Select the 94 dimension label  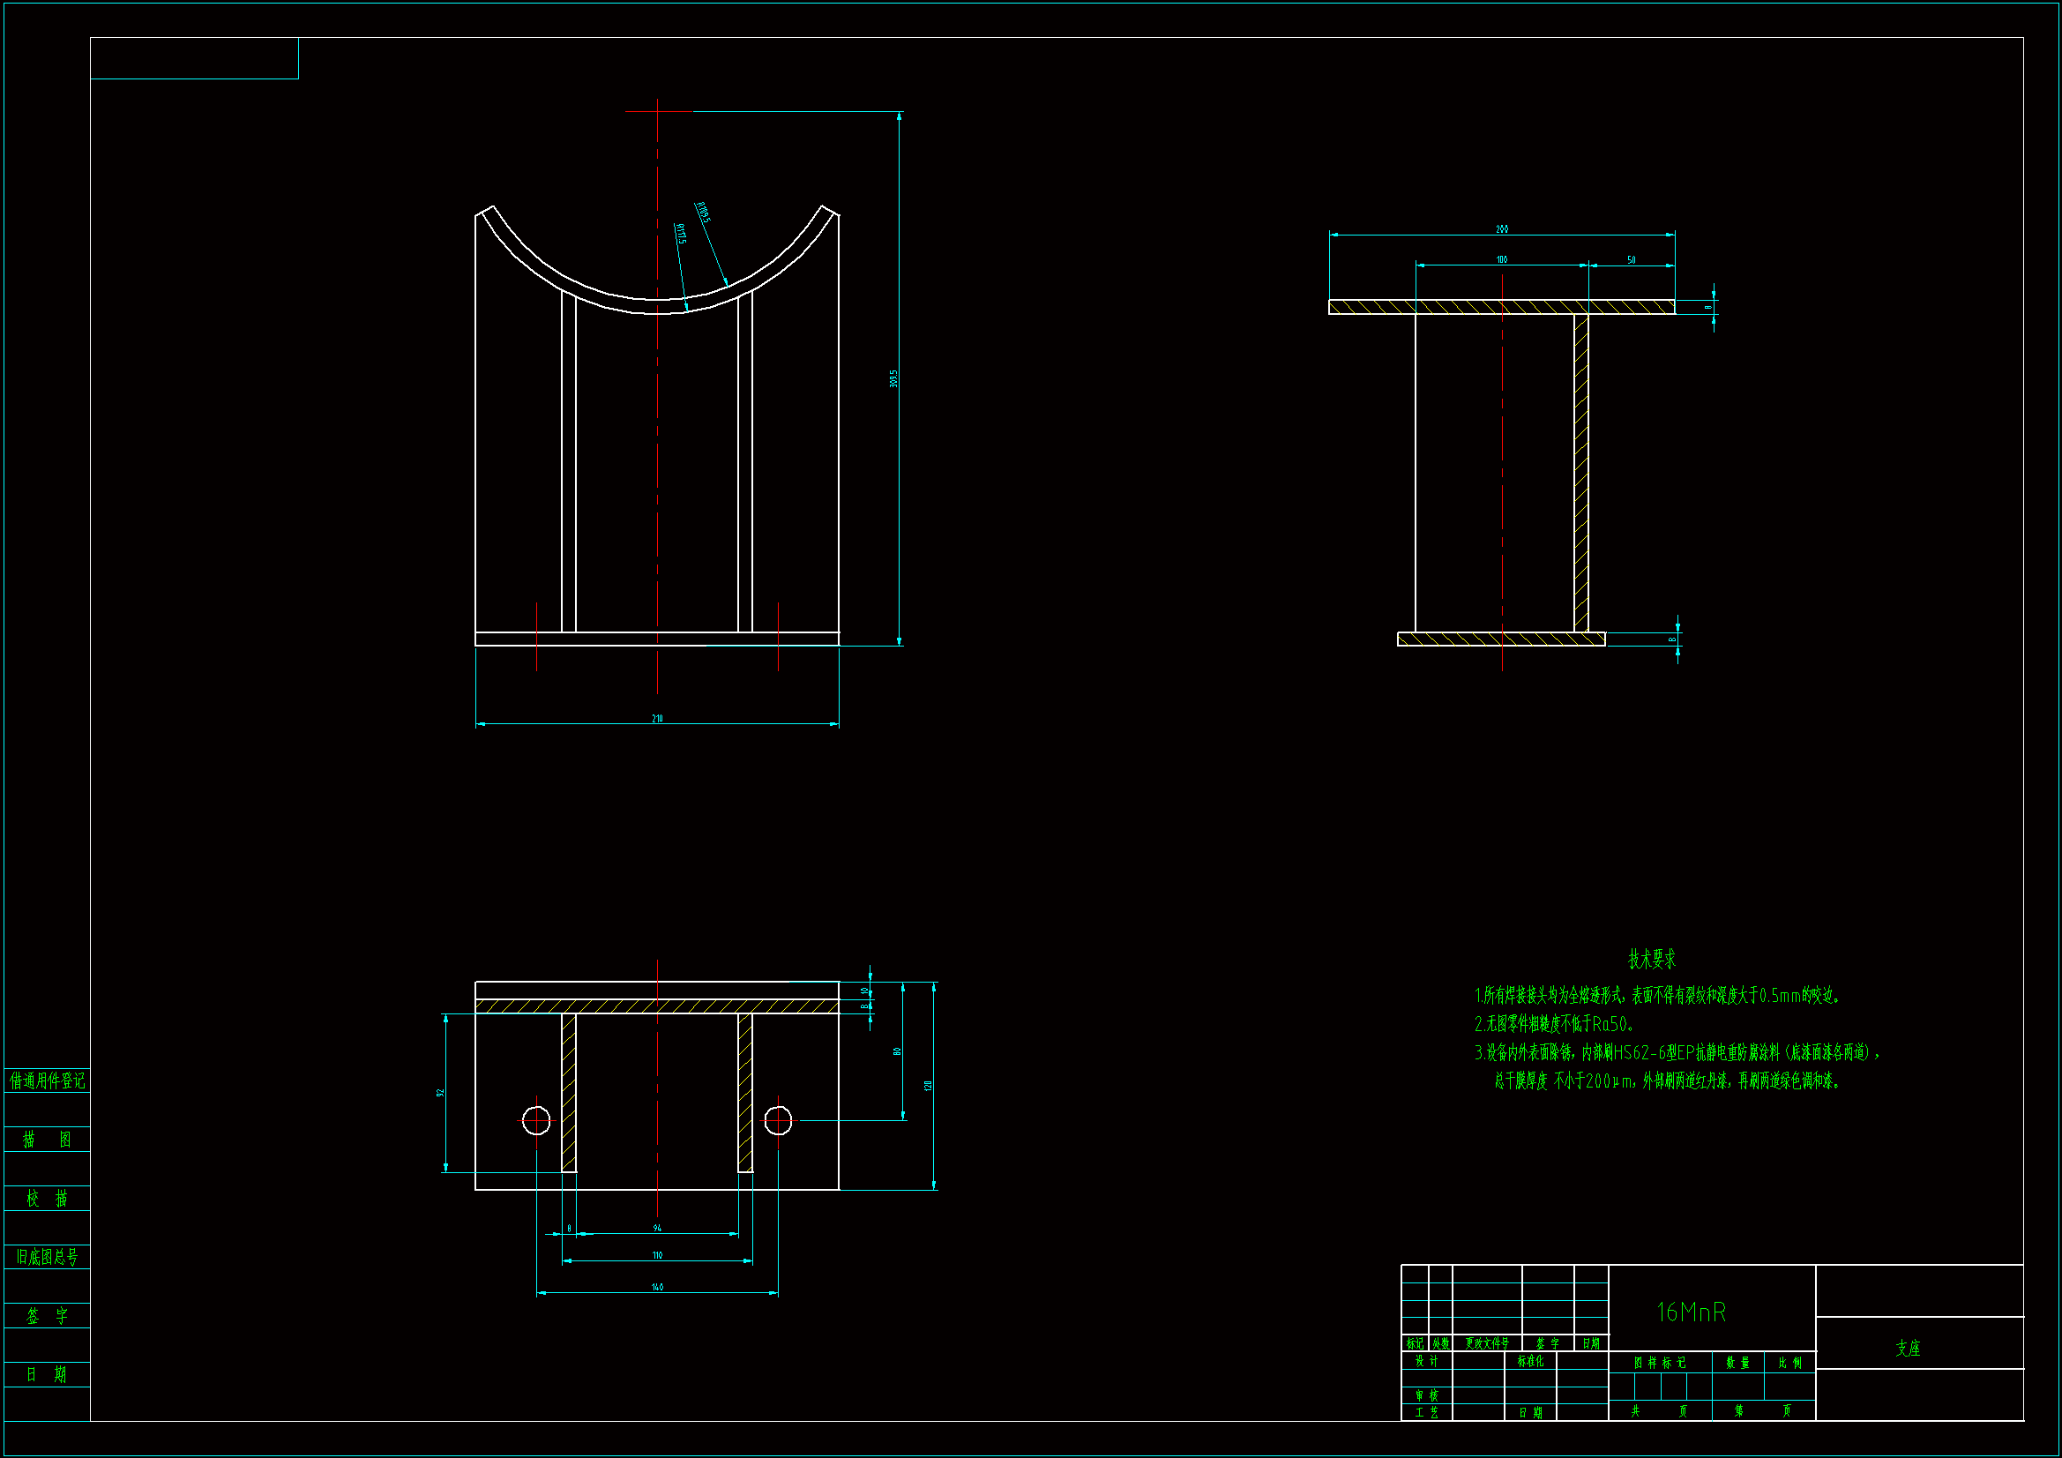point(657,1228)
